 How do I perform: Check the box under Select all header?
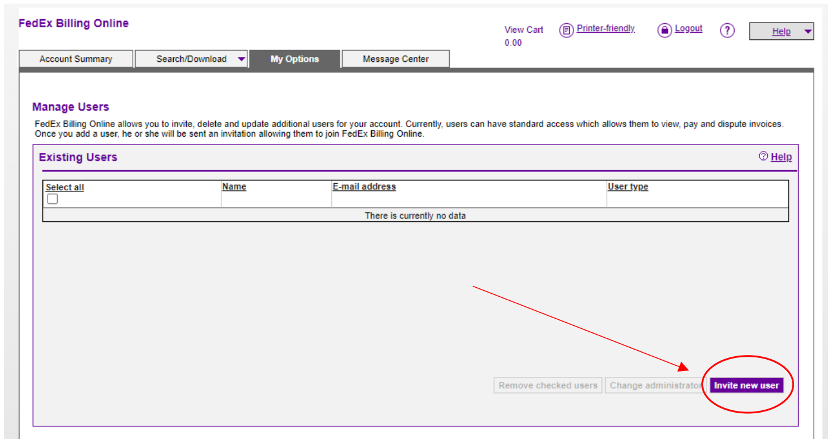pyautogui.click(x=52, y=199)
